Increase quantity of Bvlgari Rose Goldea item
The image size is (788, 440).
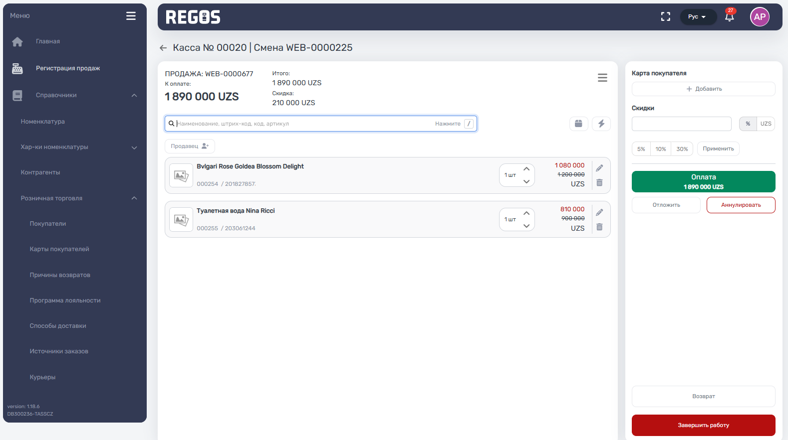pyautogui.click(x=526, y=169)
